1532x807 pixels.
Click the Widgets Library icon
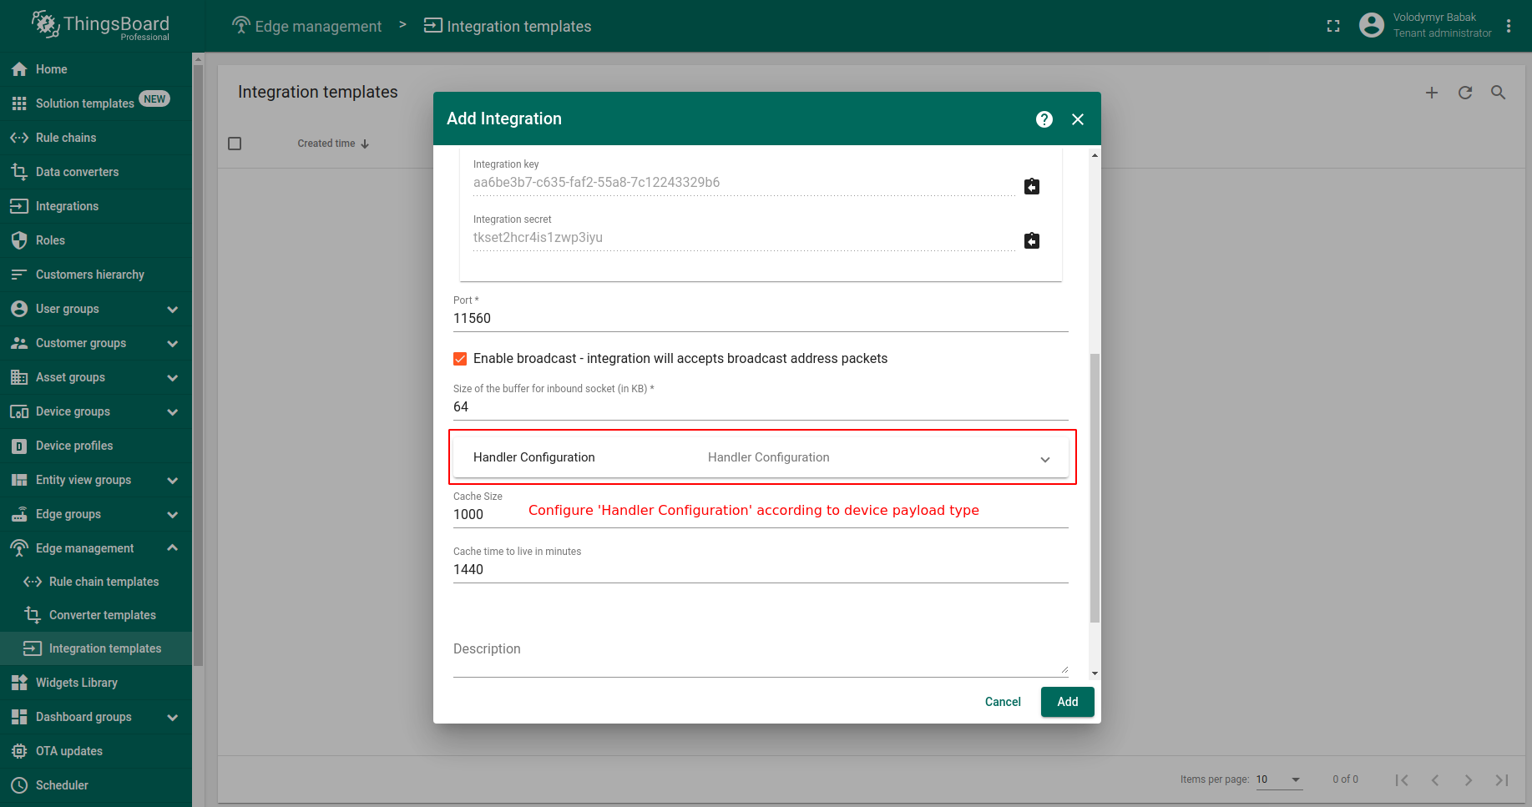(19, 683)
